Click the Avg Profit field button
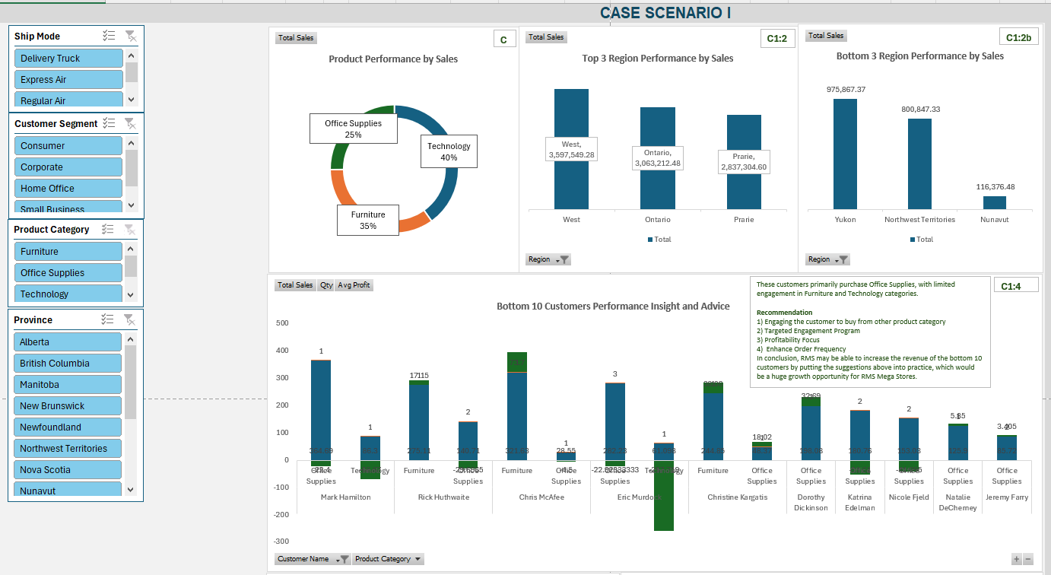Image resolution: width=1051 pixels, height=575 pixels. [354, 285]
